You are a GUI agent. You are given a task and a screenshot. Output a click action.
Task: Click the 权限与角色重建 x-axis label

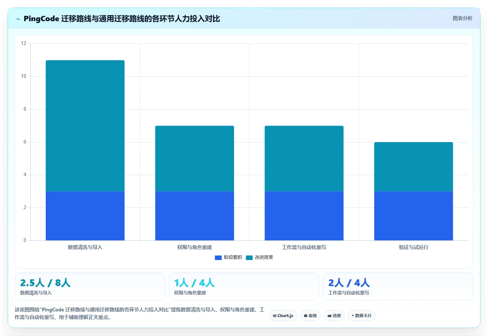194,247
